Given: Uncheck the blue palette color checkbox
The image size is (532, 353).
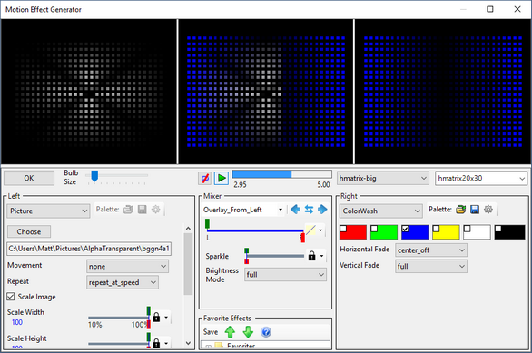Looking at the screenshot, I should click(x=405, y=229).
